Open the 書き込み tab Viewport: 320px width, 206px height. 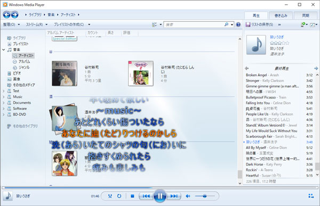[x=281, y=15]
